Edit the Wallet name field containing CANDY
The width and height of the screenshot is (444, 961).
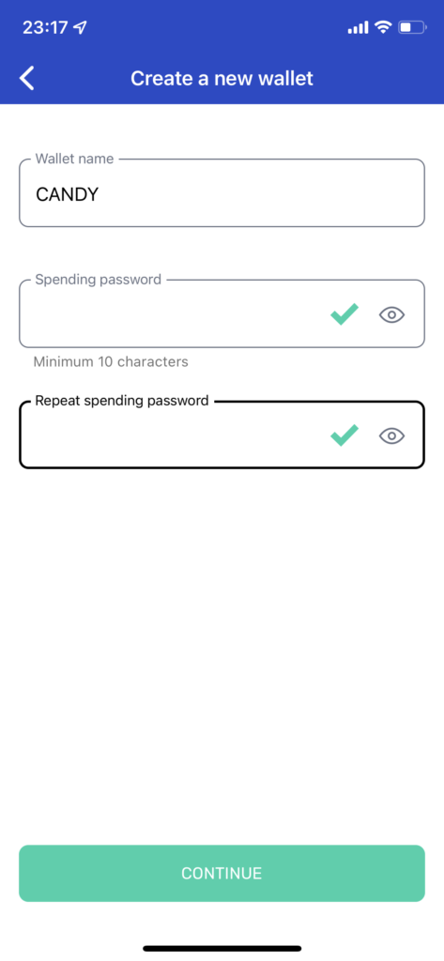[222, 193]
